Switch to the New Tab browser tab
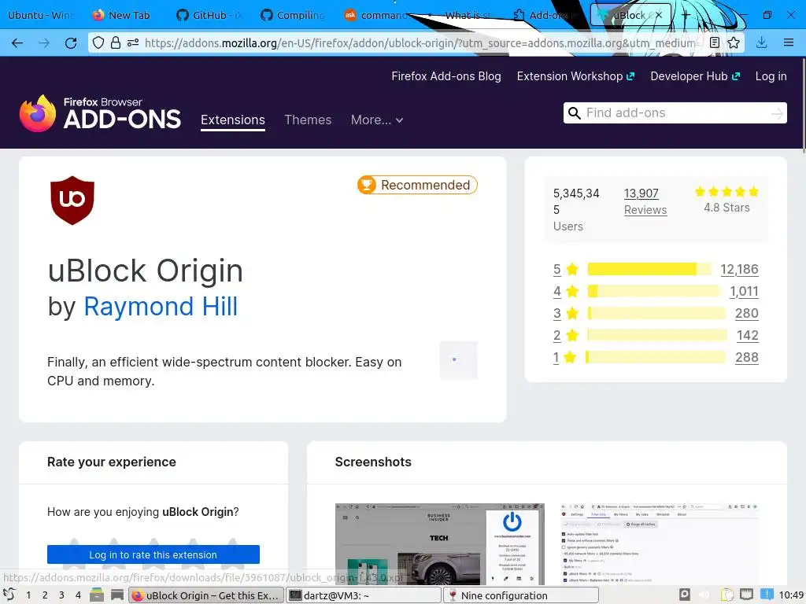 point(122,15)
